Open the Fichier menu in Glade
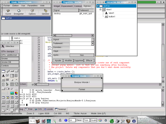The image size is (166, 124). (x=7, y=5)
